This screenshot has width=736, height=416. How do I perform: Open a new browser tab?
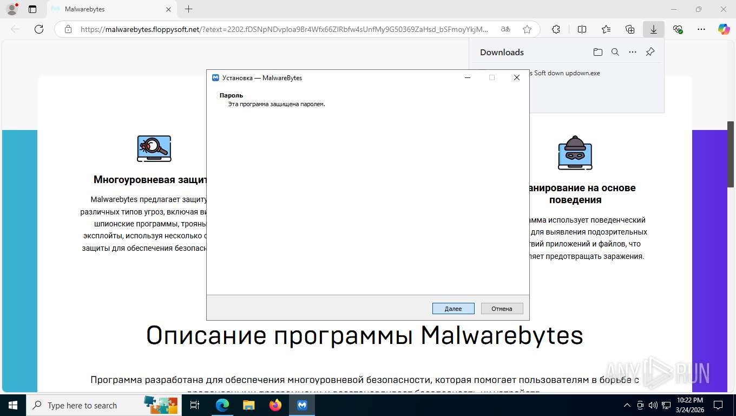pyautogui.click(x=188, y=9)
